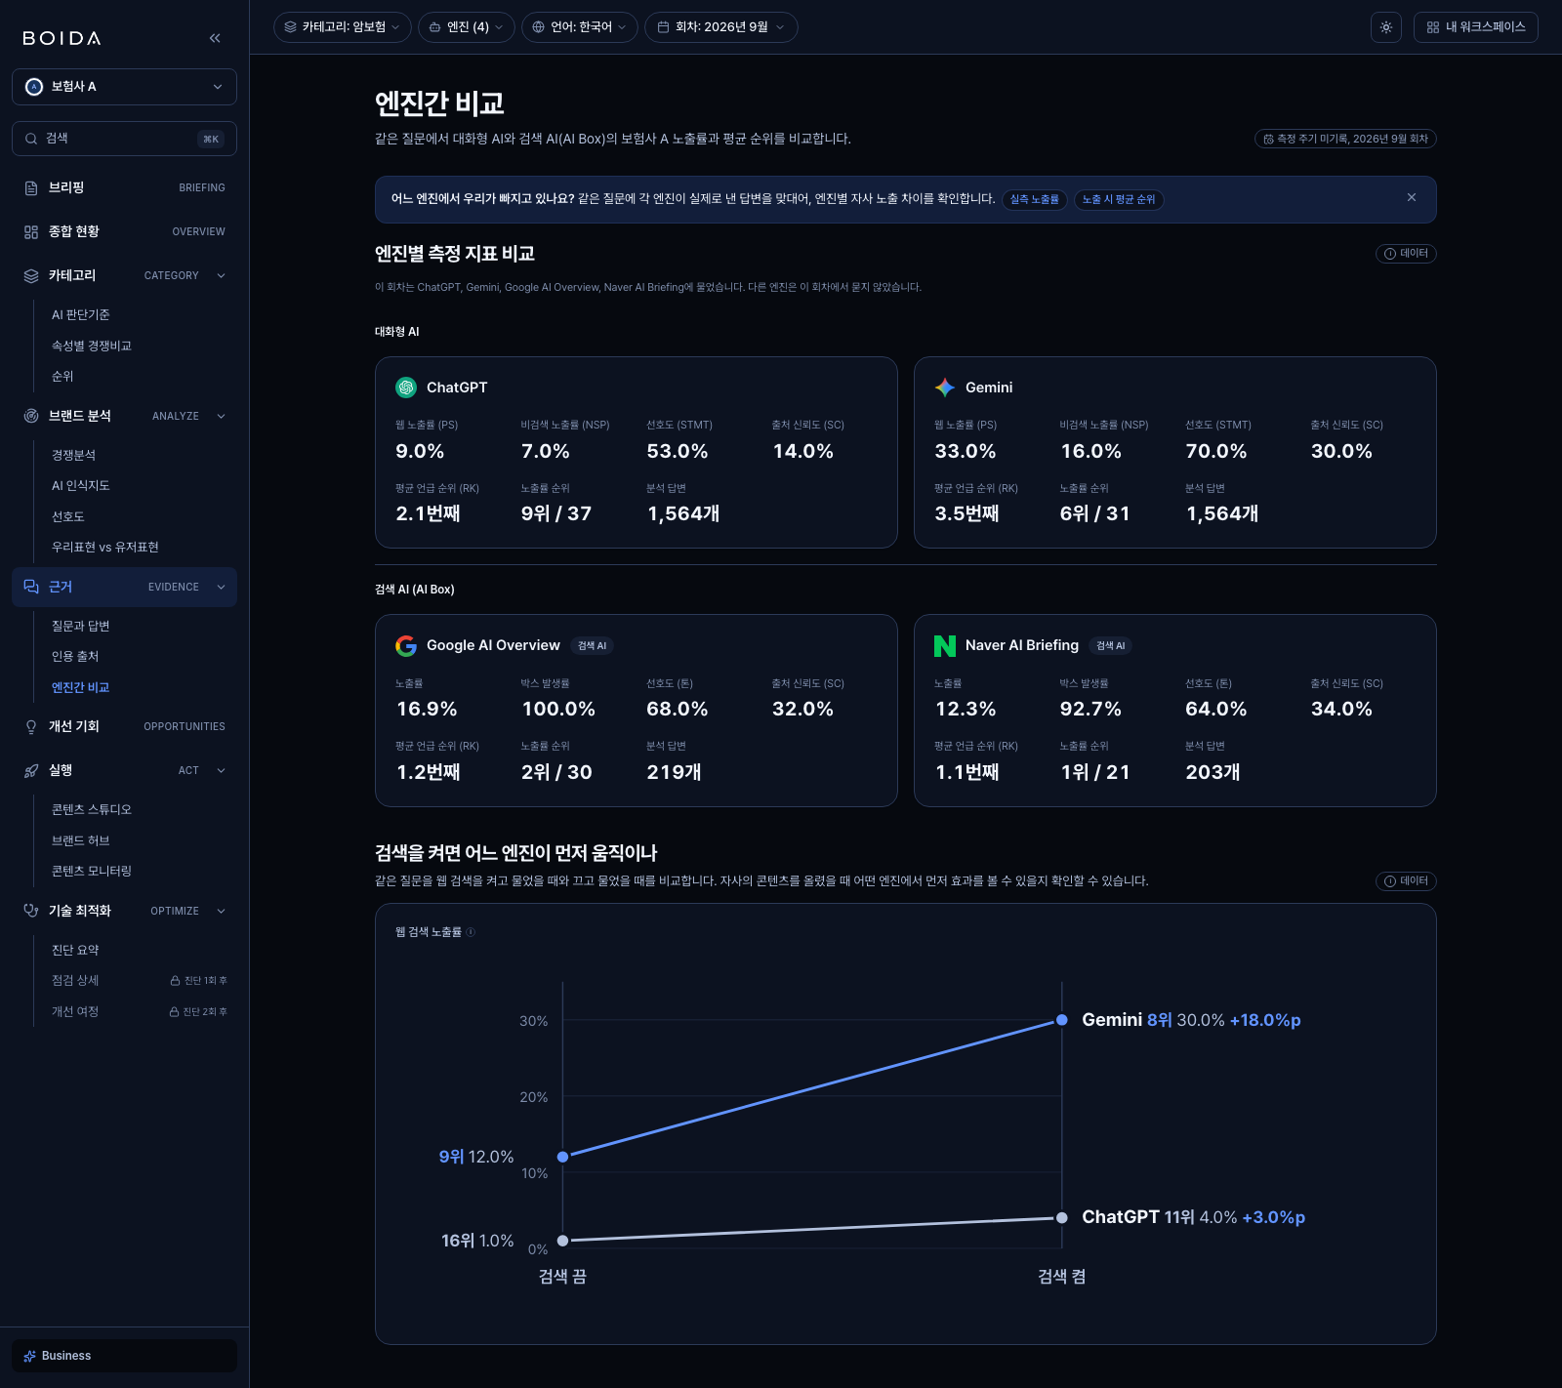Screen dimensions: 1562x1388
Task: Click ChatGPT's 검색 끔 data point at 1.0%
Action: (562, 1241)
